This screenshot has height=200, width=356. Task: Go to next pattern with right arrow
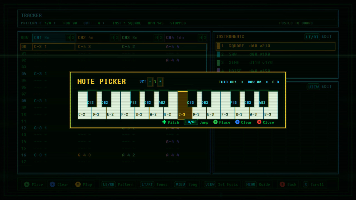(55, 23)
